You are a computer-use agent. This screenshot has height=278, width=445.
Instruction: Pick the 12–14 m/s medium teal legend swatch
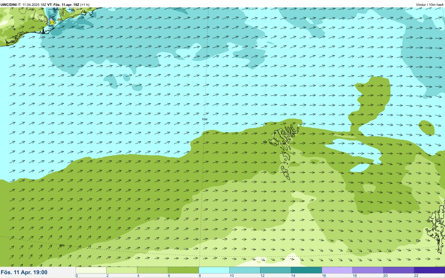[276, 270]
